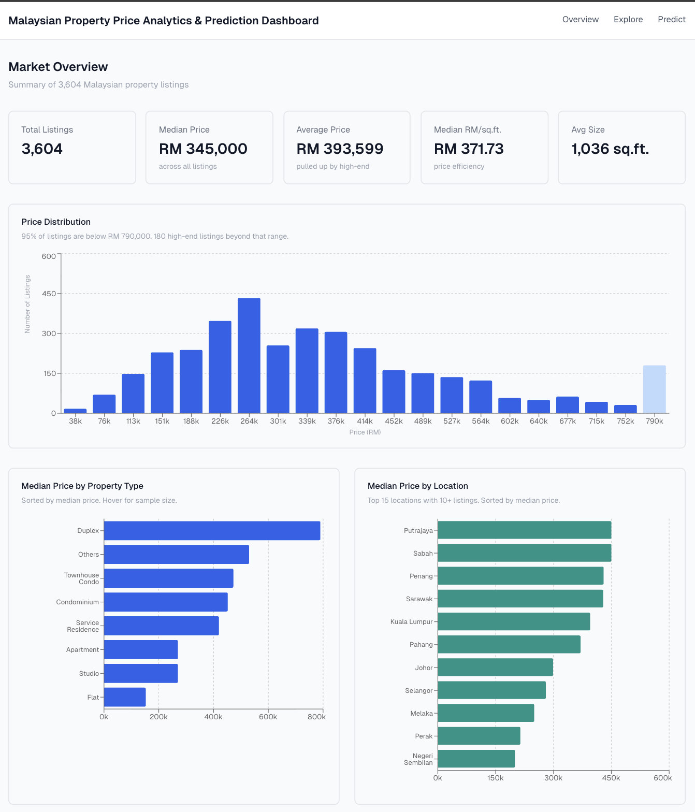
Task: Click the Others property type bar
Action: [177, 555]
